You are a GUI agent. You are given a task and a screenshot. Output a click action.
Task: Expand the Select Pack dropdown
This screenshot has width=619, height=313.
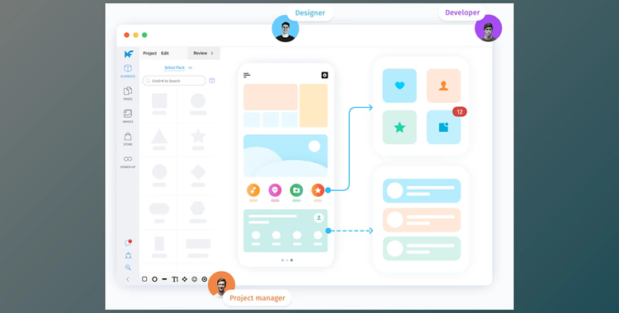[x=178, y=68]
